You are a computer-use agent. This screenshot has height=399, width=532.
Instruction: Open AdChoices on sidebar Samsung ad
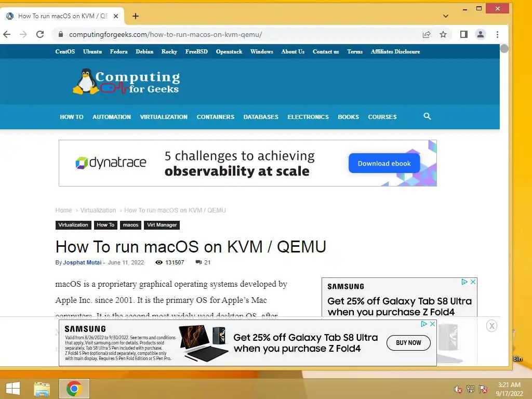464,282
